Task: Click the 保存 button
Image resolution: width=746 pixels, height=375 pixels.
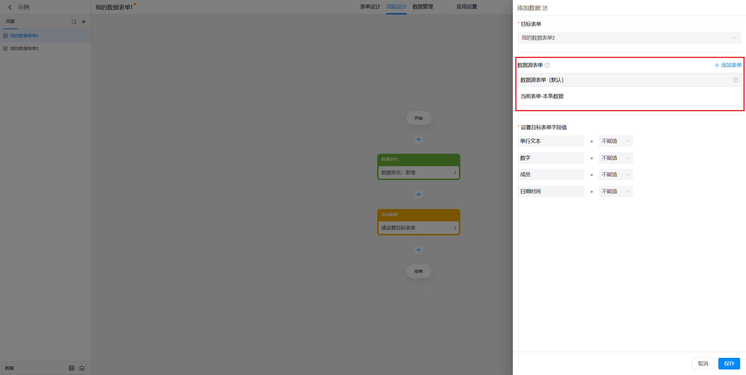Action: pyautogui.click(x=729, y=364)
